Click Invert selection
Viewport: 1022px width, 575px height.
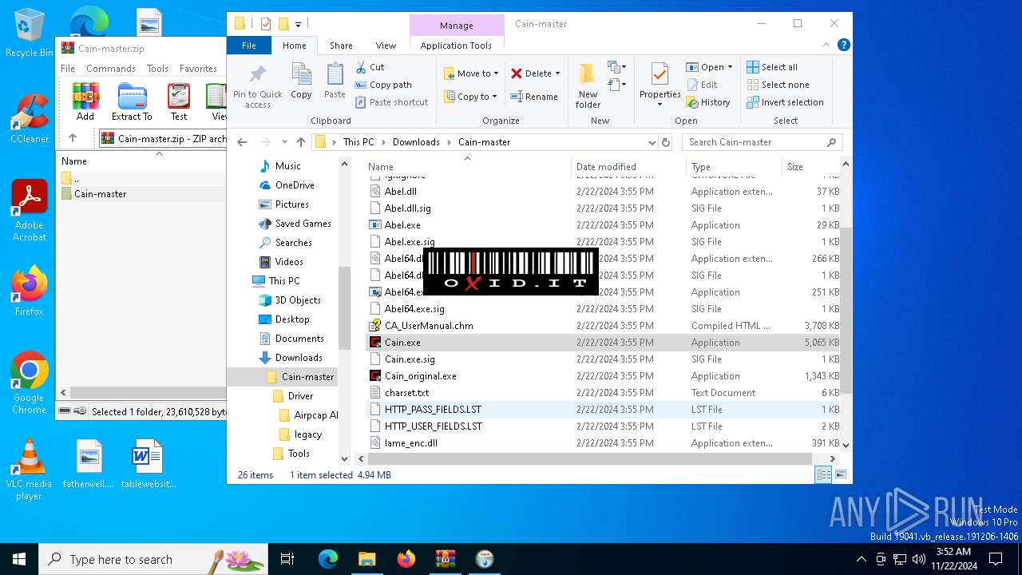[x=785, y=102]
